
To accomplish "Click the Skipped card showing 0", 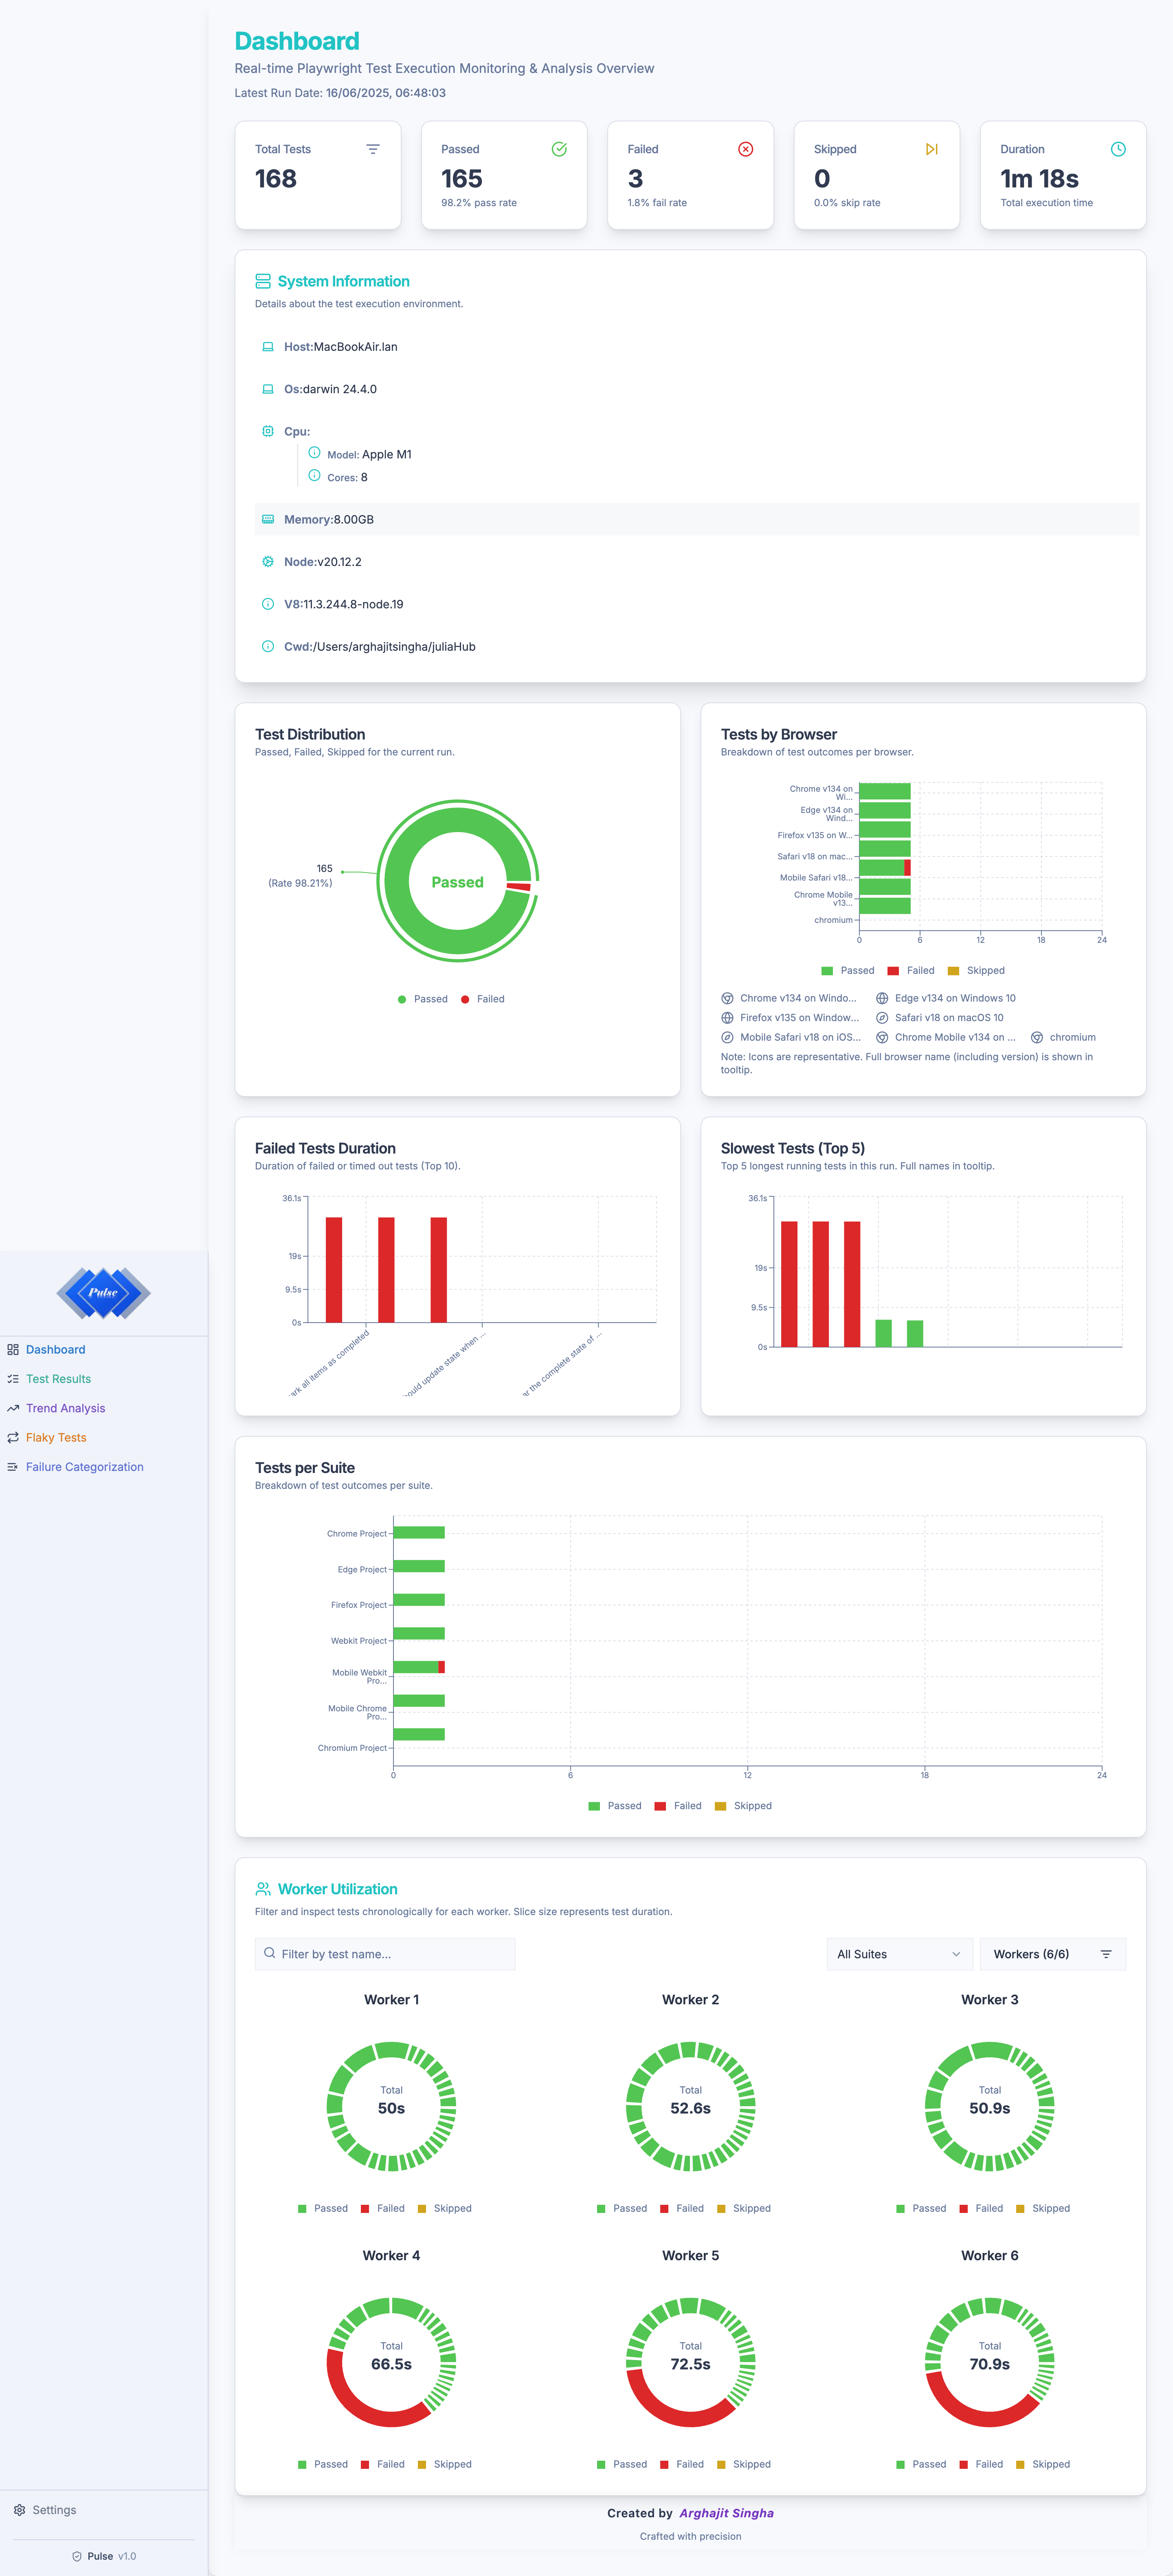I will click(877, 175).
